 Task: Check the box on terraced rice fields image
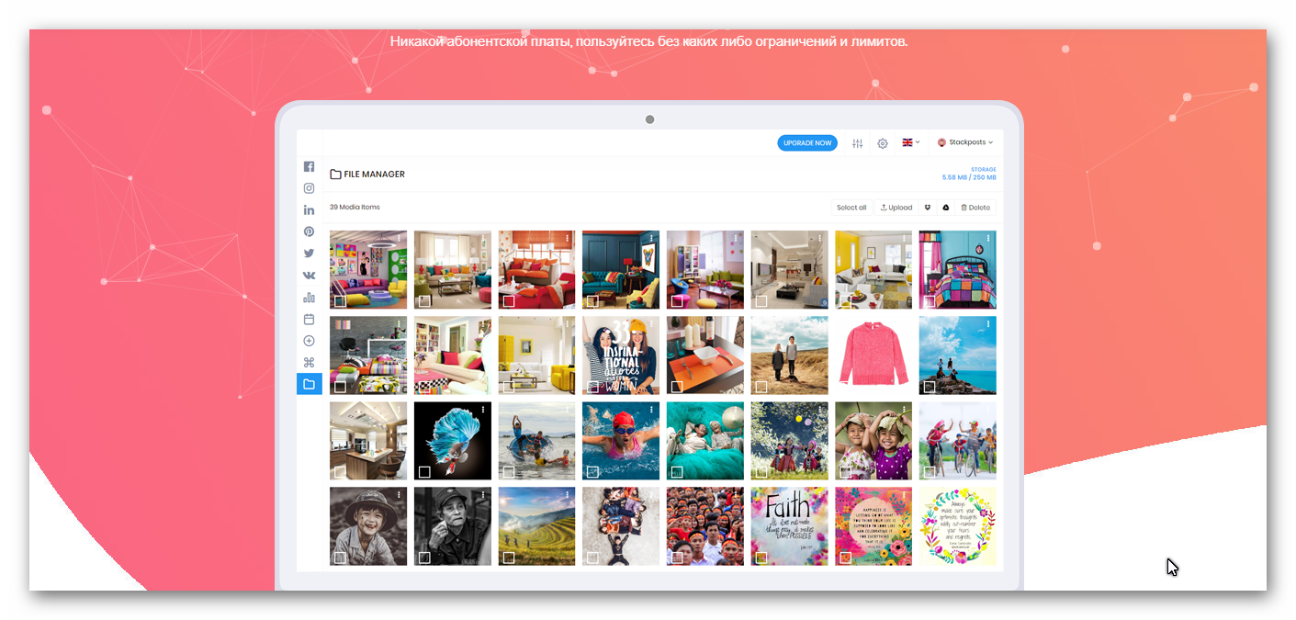tap(509, 558)
